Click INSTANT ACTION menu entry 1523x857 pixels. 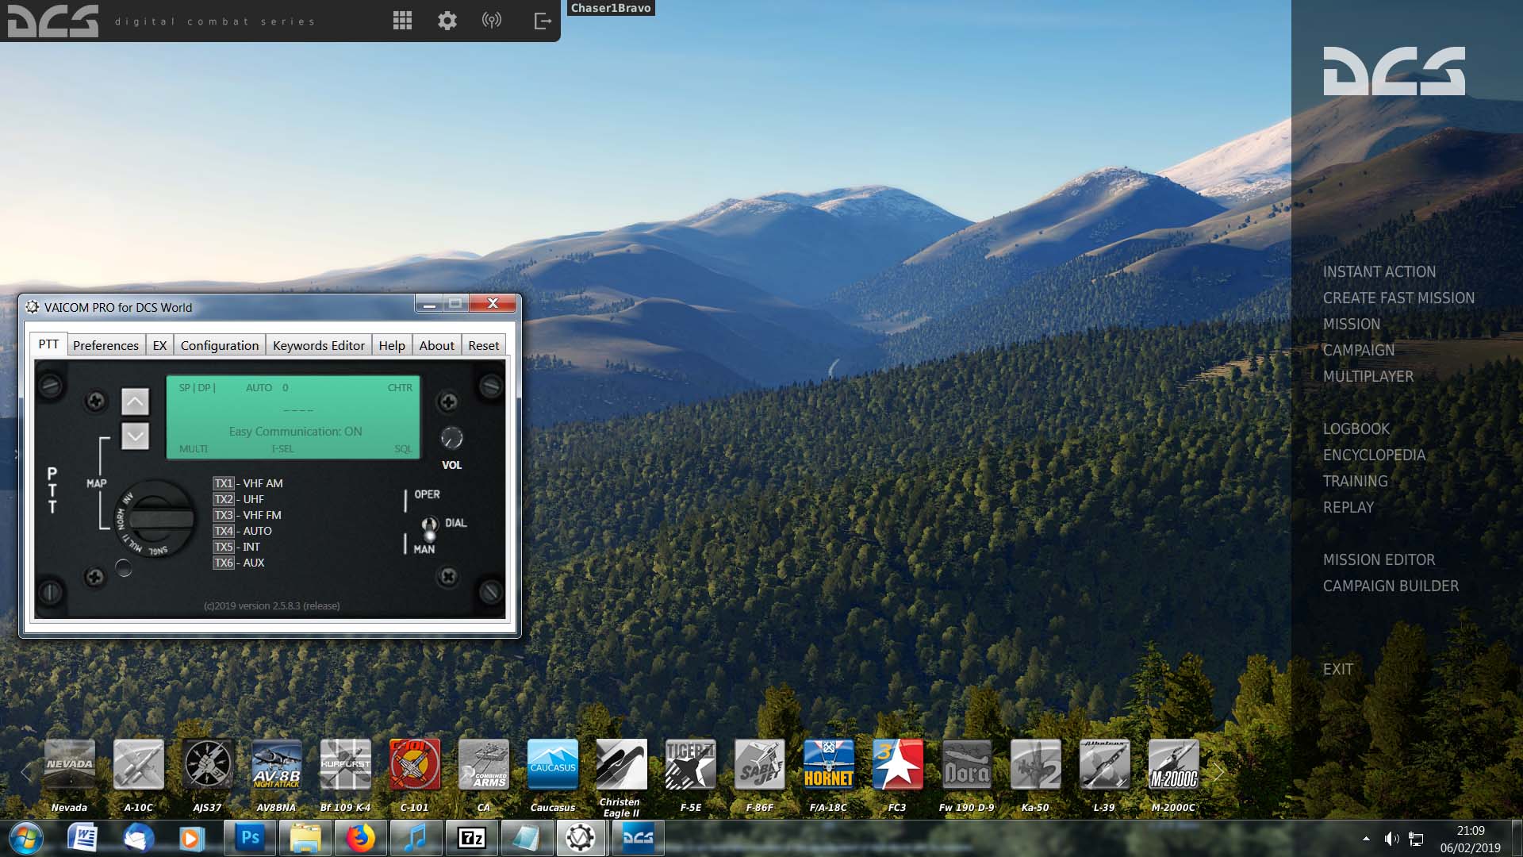click(1379, 271)
